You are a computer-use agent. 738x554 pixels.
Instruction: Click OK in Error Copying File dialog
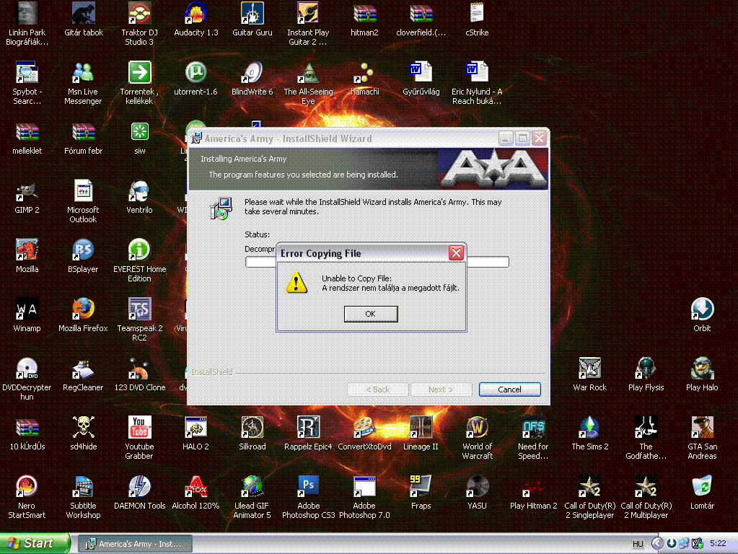[x=370, y=314]
